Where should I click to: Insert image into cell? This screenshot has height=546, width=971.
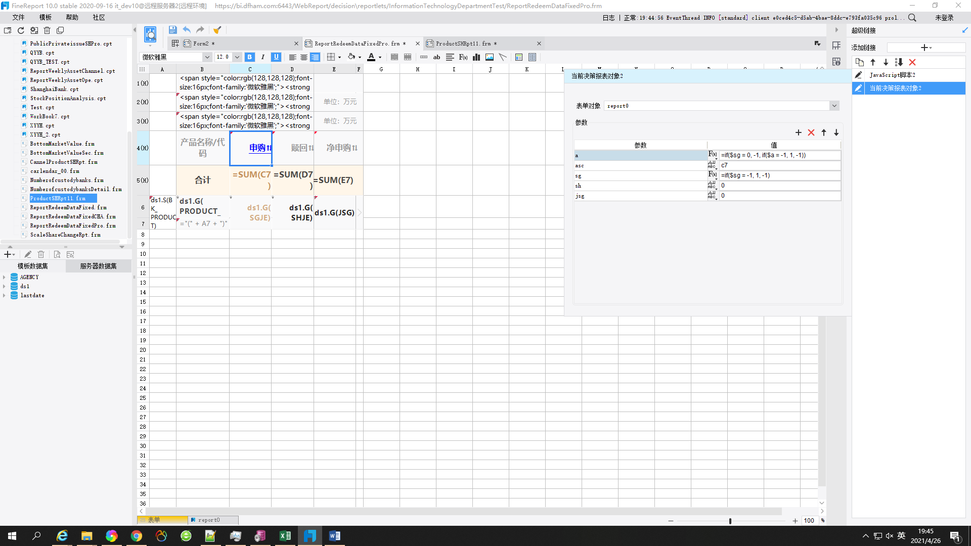(x=490, y=57)
